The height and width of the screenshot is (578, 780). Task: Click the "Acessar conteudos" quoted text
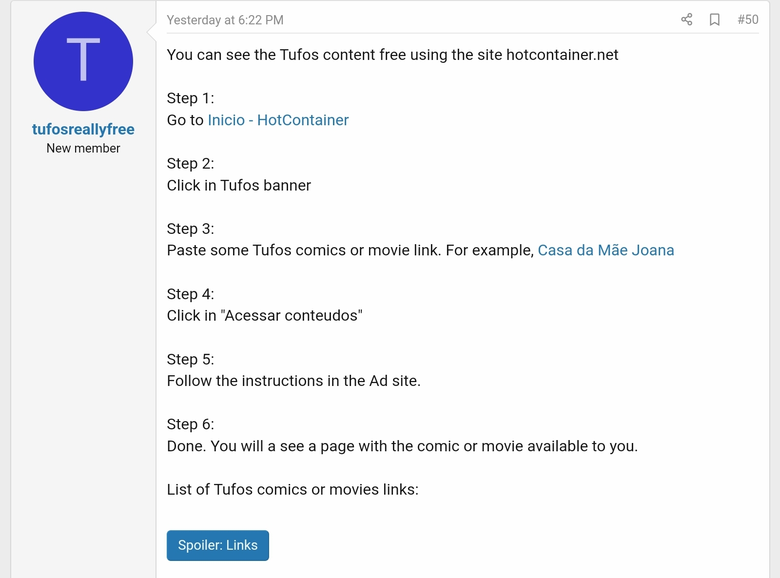tap(292, 315)
